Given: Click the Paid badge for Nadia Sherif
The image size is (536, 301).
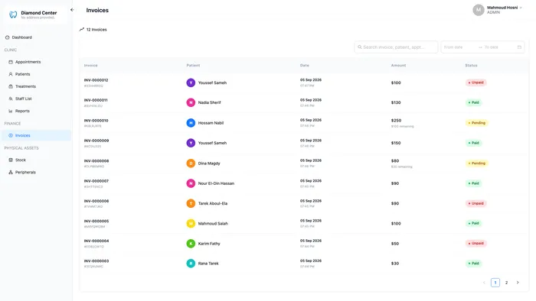Looking at the screenshot, I should click(x=473, y=102).
